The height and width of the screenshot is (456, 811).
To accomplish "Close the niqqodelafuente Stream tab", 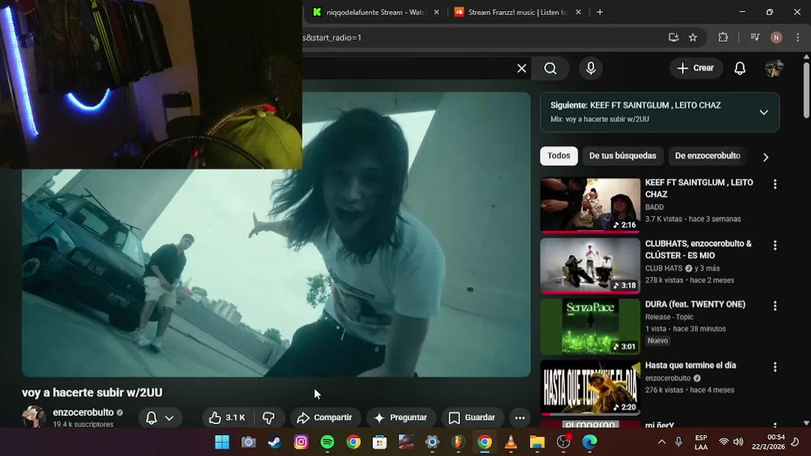I will pyautogui.click(x=436, y=12).
